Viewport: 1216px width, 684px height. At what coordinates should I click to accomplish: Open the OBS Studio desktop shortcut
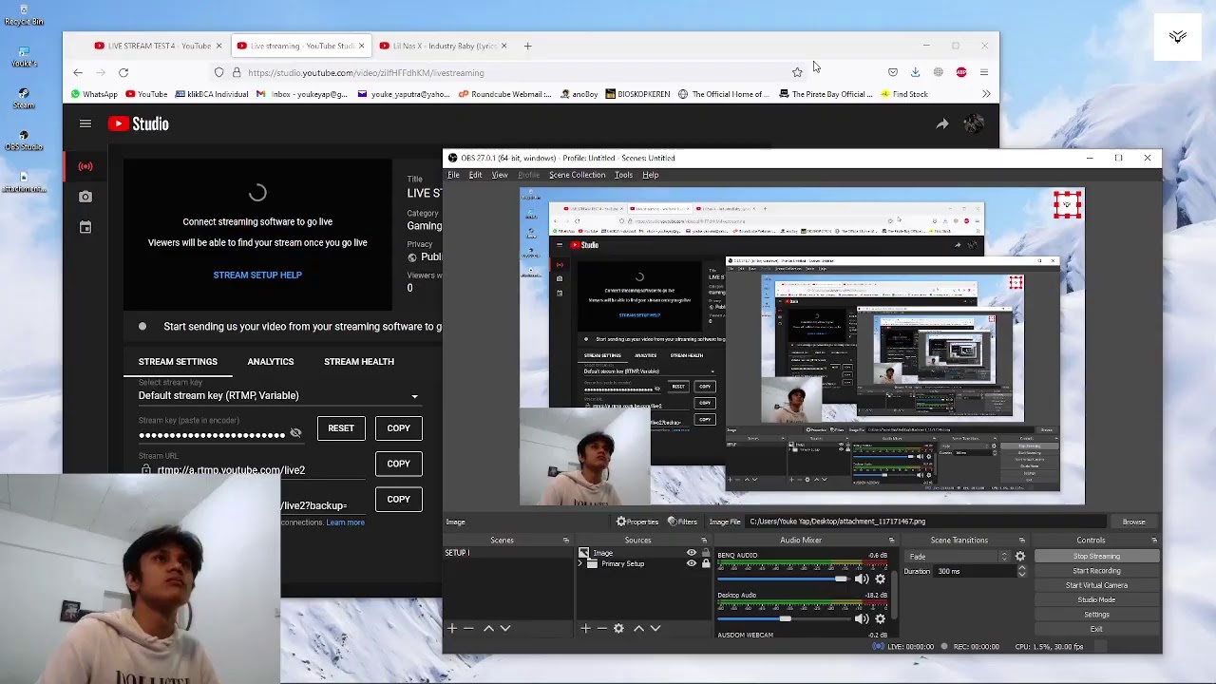(x=24, y=138)
